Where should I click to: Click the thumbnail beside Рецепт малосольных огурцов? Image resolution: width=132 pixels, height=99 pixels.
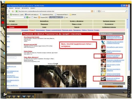[x=103, y=51]
